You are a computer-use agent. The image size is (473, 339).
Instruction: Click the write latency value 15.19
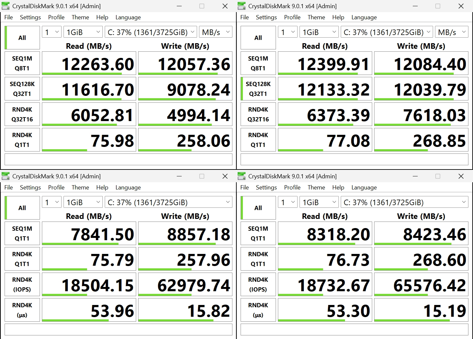pyautogui.click(x=421, y=310)
